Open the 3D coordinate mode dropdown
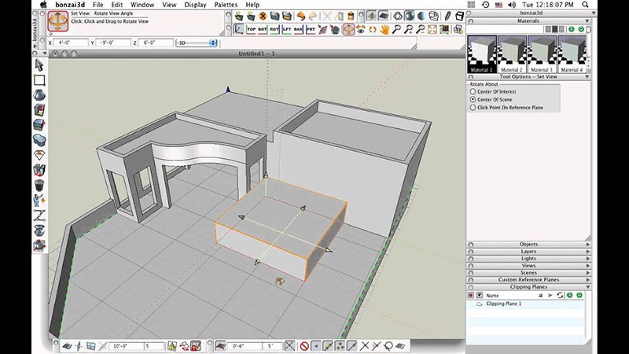 tap(197, 42)
